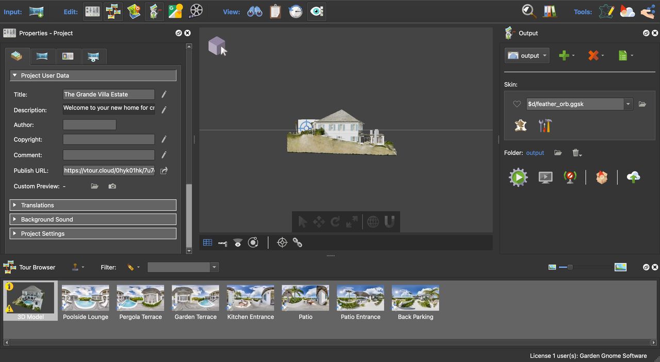This screenshot has width=660, height=362.
Task: Open the map pencil Tools icon
Action: [x=607, y=11]
